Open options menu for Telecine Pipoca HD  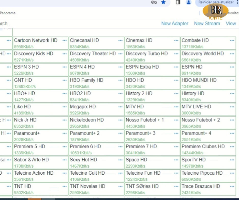click(x=232, y=173)
